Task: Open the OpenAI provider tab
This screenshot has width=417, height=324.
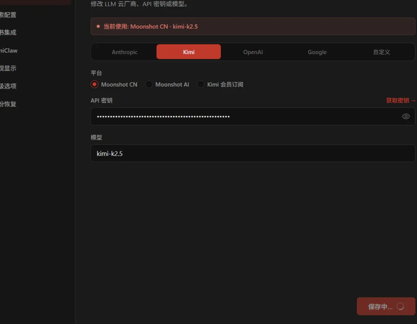Action: [x=253, y=52]
